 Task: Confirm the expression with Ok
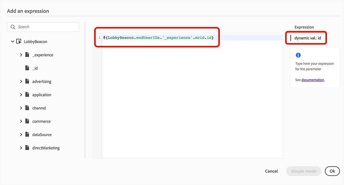pos(332,171)
